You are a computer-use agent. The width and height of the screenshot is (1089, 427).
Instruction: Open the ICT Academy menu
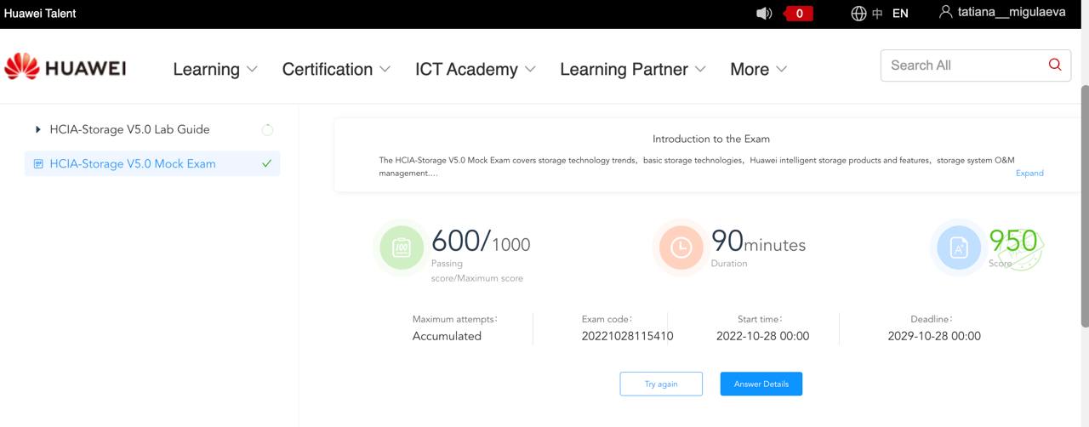point(475,69)
